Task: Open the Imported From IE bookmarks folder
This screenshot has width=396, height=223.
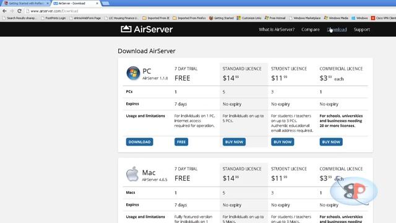Action: (156, 18)
